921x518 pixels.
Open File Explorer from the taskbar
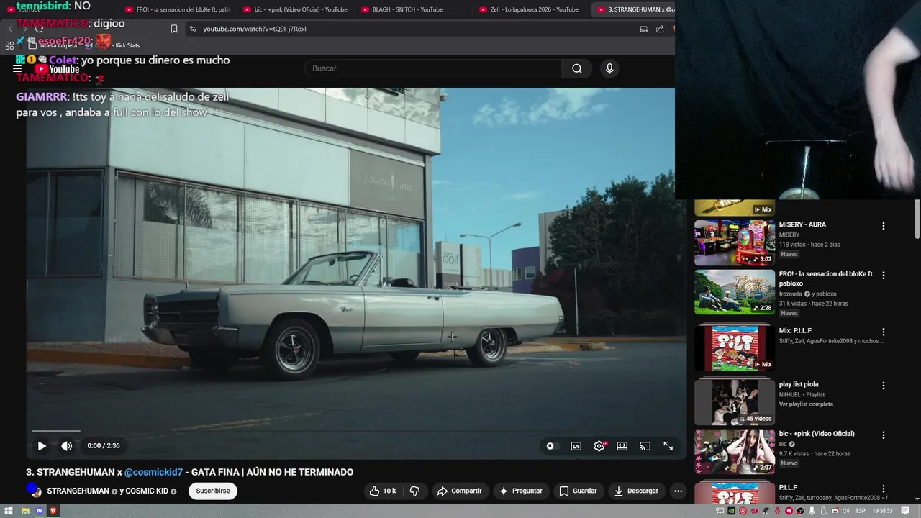(25, 511)
